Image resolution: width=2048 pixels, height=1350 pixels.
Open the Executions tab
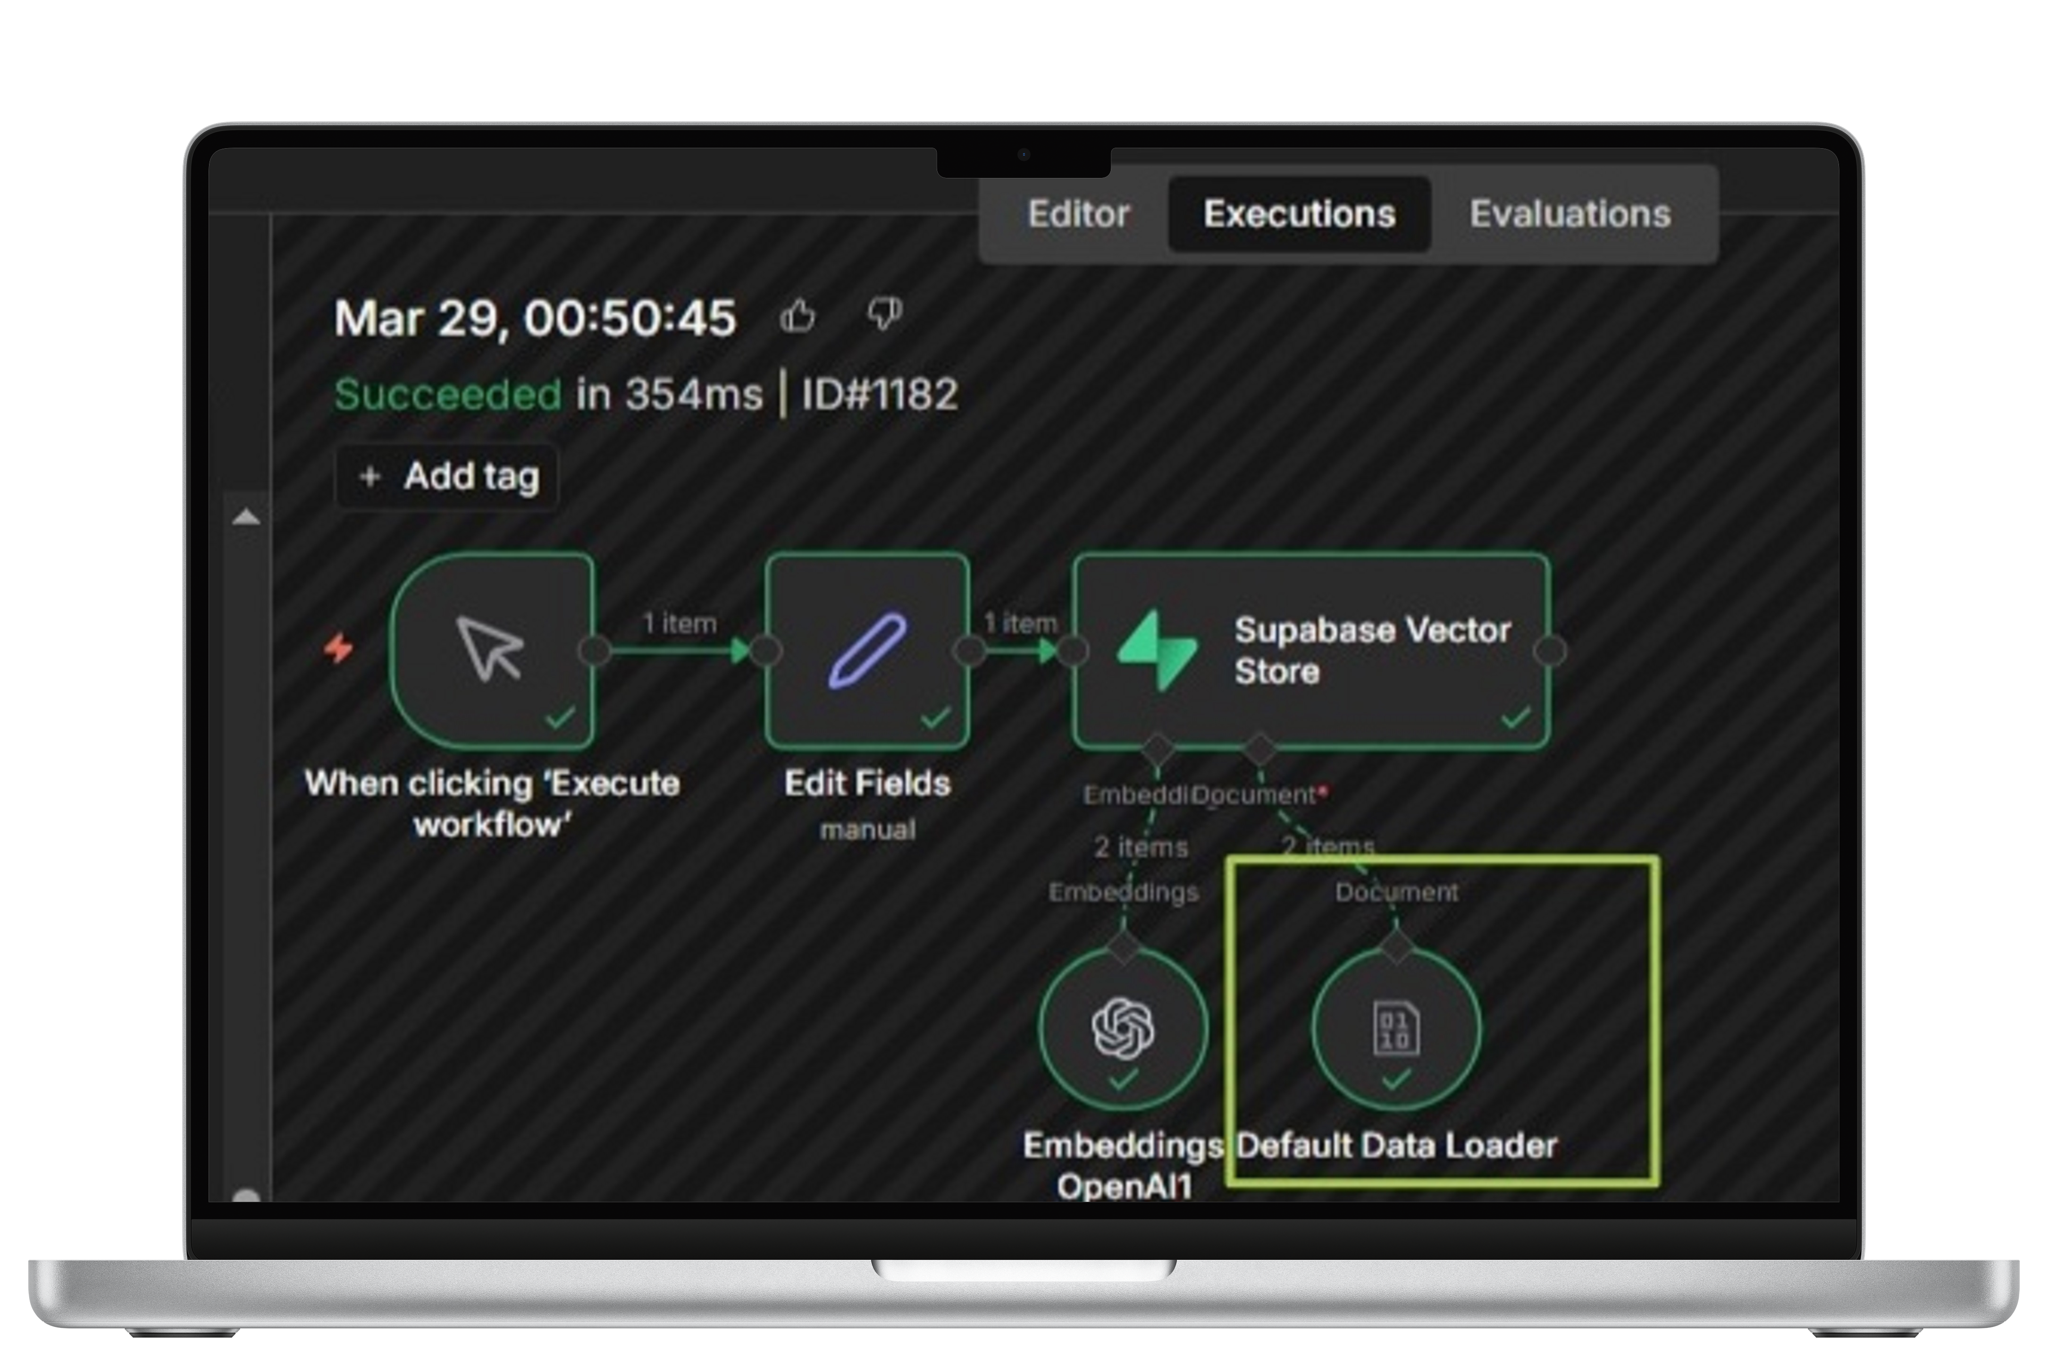click(x=1300, y=214)
